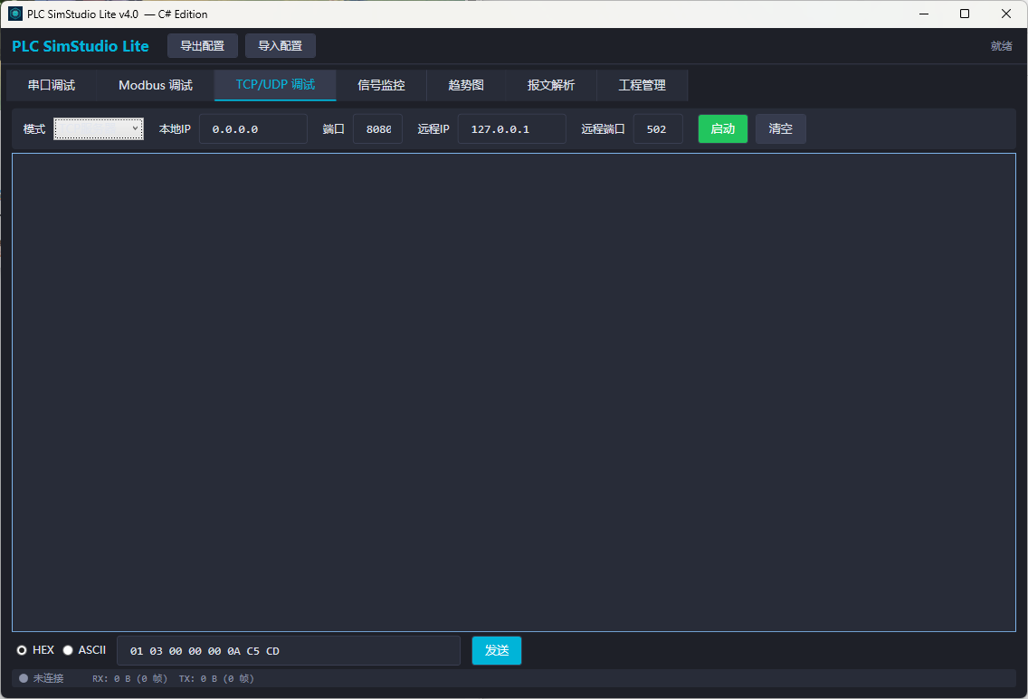The height and width of the screenshot is (699, 1028).
Task: Open the 趋势图 tab
Action: [466, 85]
